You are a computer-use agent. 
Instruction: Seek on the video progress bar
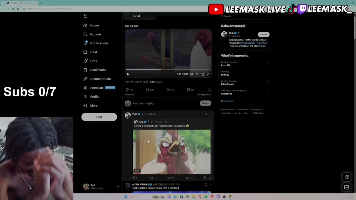pyautogui.click(x=168, y=70)
